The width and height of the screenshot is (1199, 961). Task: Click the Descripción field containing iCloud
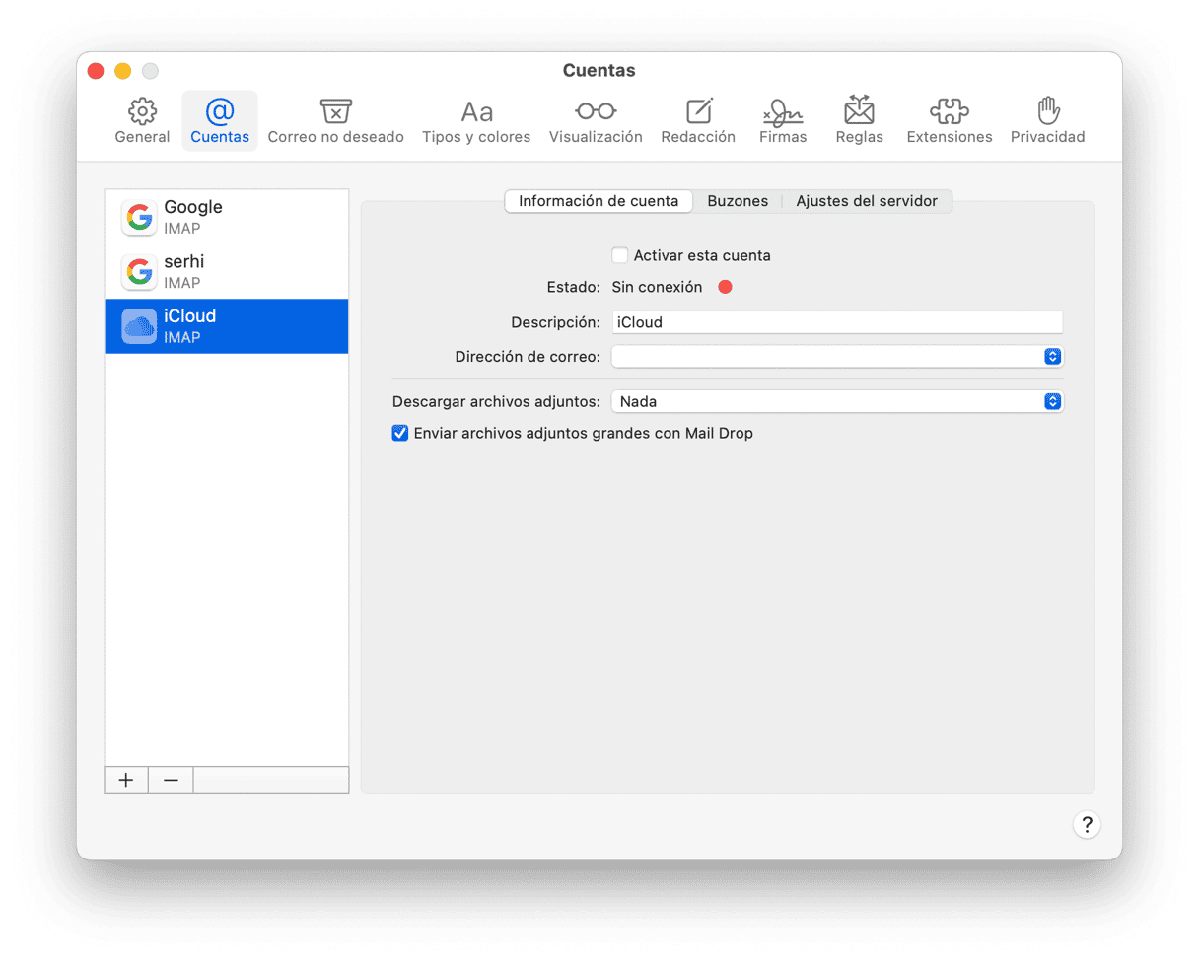coord(837,322)
